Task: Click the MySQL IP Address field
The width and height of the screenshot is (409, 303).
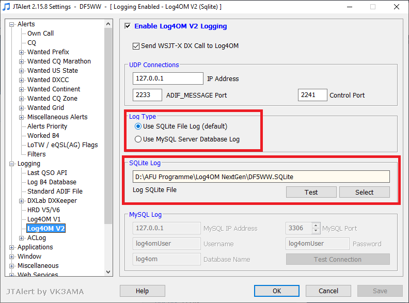Action: 167,228
